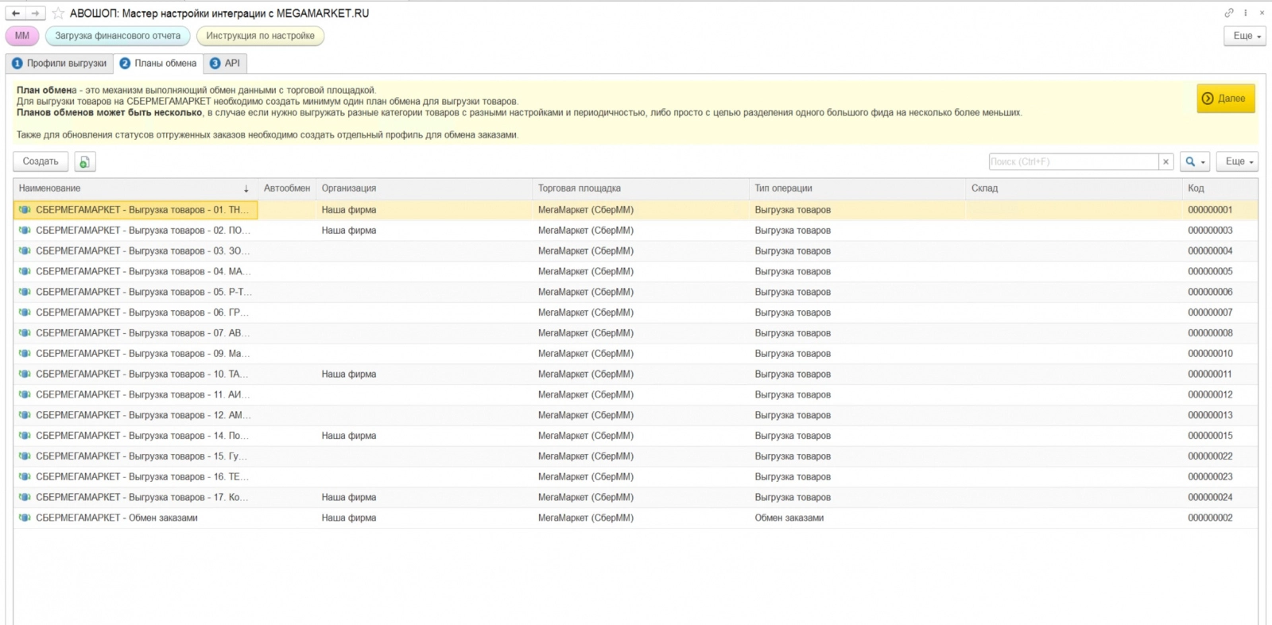Click the 'Склад' column header
The height and width of the screenshot is (625, 1272).
[x=1074, y=188]
